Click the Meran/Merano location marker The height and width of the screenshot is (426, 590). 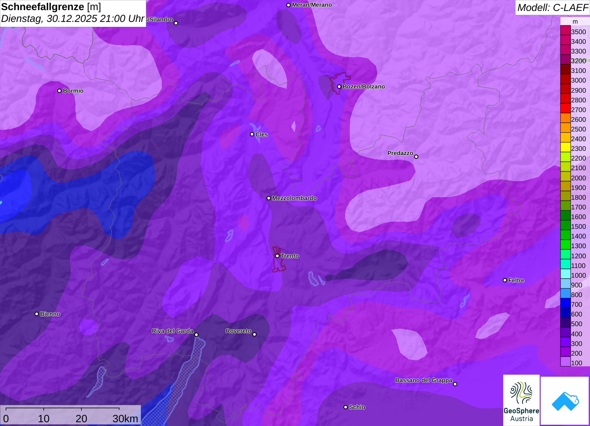click(x=288, y=5)
